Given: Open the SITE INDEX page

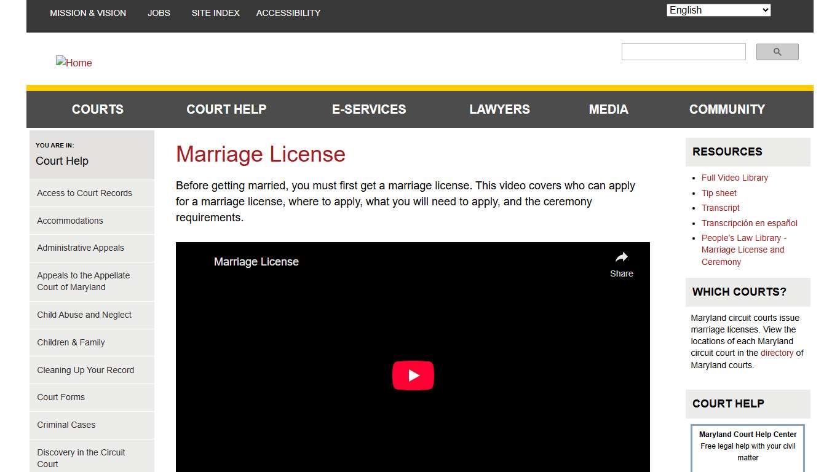Looking at the screenshot, I should 215,13.
